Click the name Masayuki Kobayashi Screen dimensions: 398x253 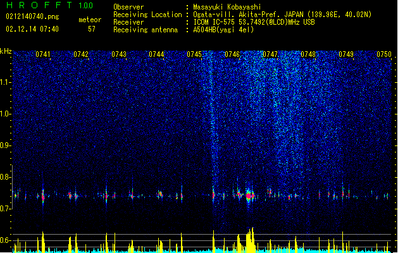click(x=227, y=7)
